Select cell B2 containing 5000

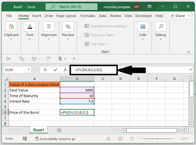(77, 90)
